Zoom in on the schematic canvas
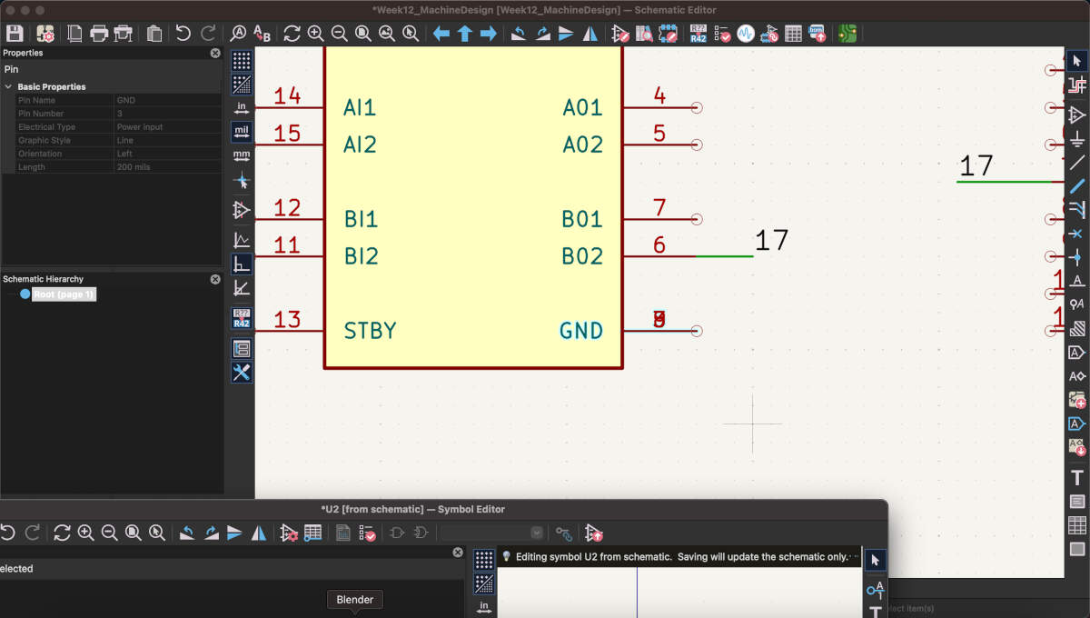This screenshot has width=1090, height=618. (x=315, y=34)
